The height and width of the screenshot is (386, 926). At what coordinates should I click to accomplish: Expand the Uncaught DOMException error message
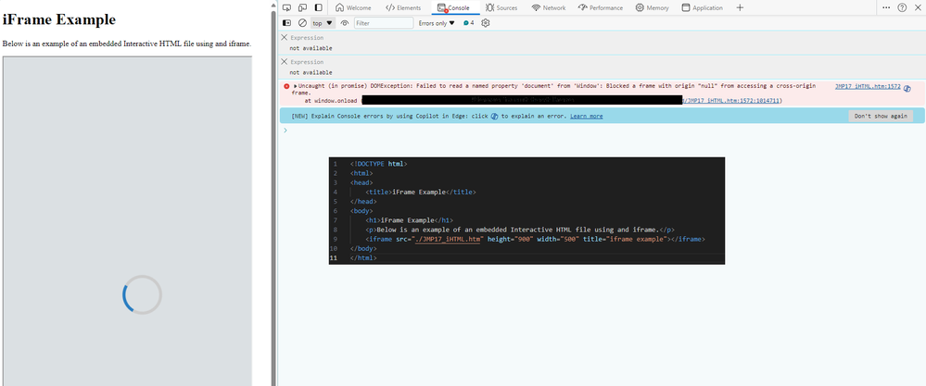pyautogui.click(x=296, y=87)
